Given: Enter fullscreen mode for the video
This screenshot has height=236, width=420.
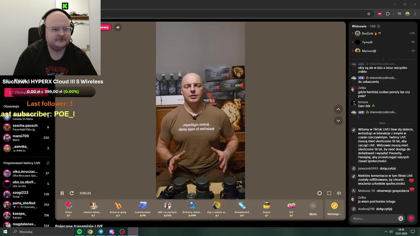Looking at the screenshot, I should (x=329, y=193).
